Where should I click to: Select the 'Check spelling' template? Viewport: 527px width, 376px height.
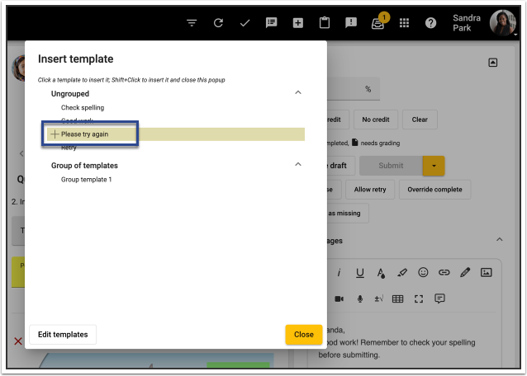click(x=83, y=108)
